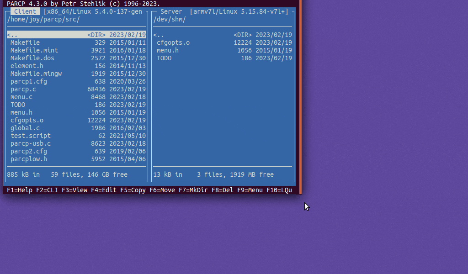The height and width of the screenshot is (274, 468).
Task: Click the /home/joy/parcp/src/ path line
Action: point(43,19)
